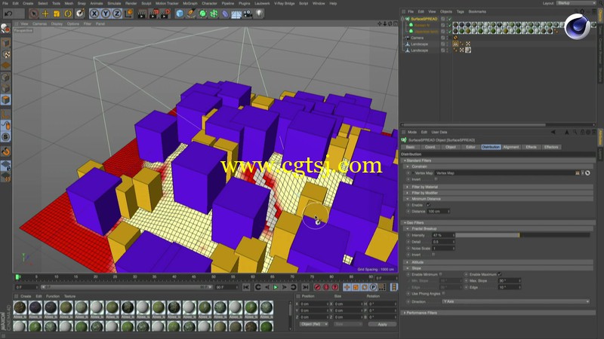Screen dimensions: 604x339
Task: Click the Max. Slope value field
Action: coord(510,281)
